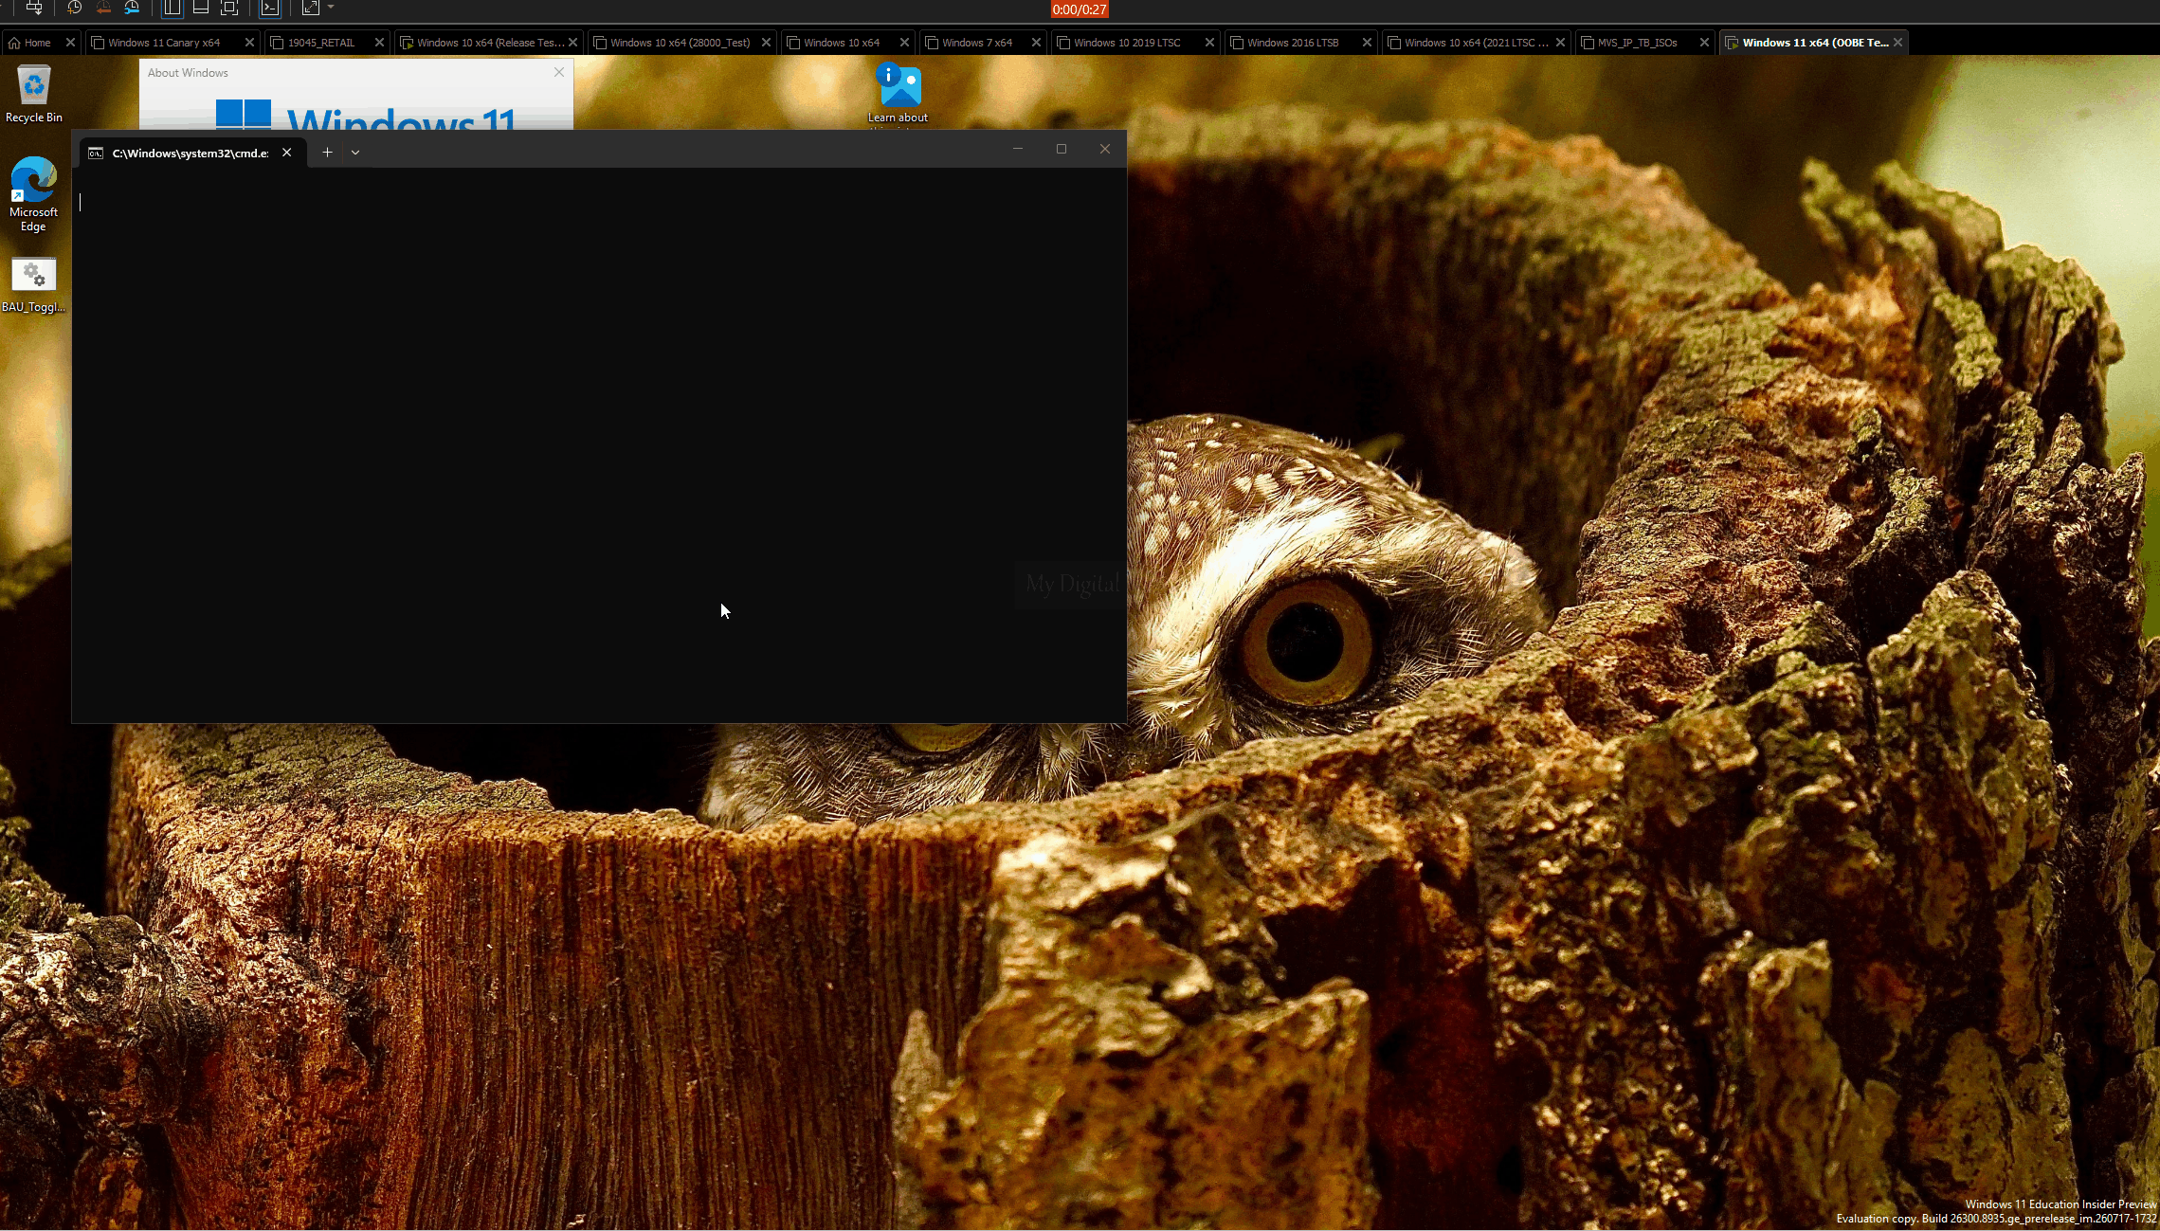Close the Windows 10 2019 LTSC tab
This screenshot has height=1231, width=2160.
[1209, 43]
